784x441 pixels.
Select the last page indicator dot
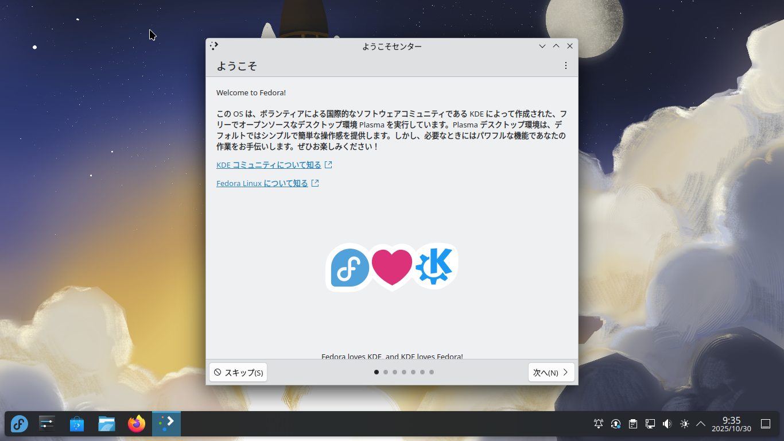tap(432, 372)
